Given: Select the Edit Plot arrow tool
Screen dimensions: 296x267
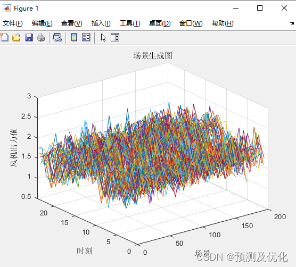Looking at the screenshot, I should [103, 38].
